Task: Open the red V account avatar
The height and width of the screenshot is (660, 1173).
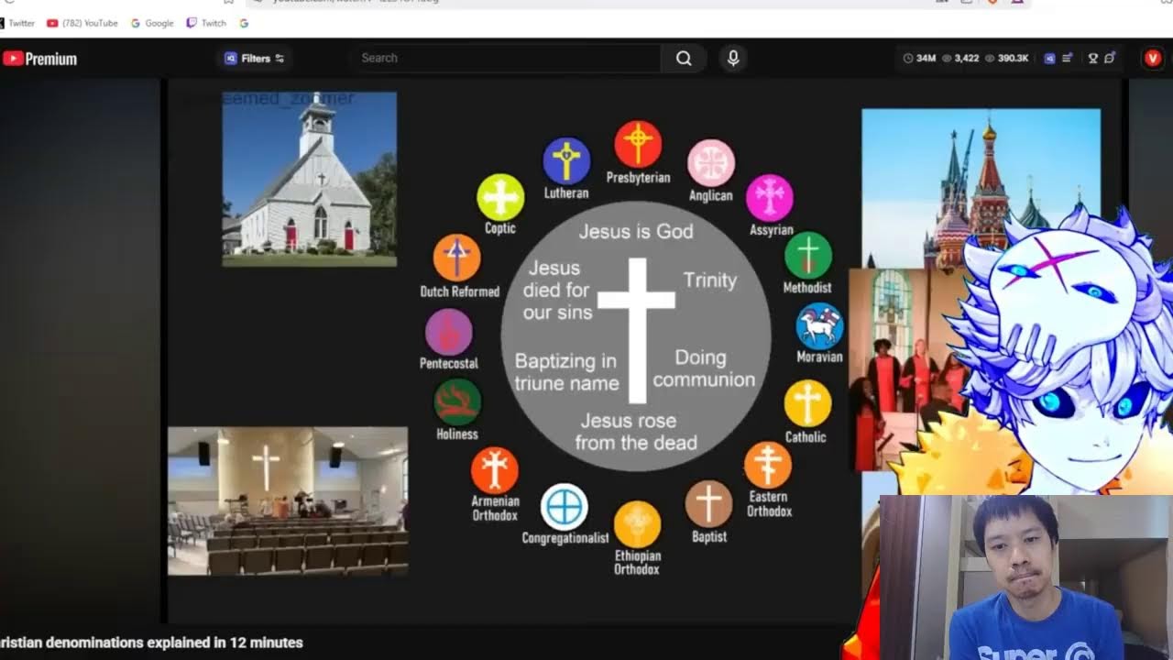Action: [x=1153, y=59]
